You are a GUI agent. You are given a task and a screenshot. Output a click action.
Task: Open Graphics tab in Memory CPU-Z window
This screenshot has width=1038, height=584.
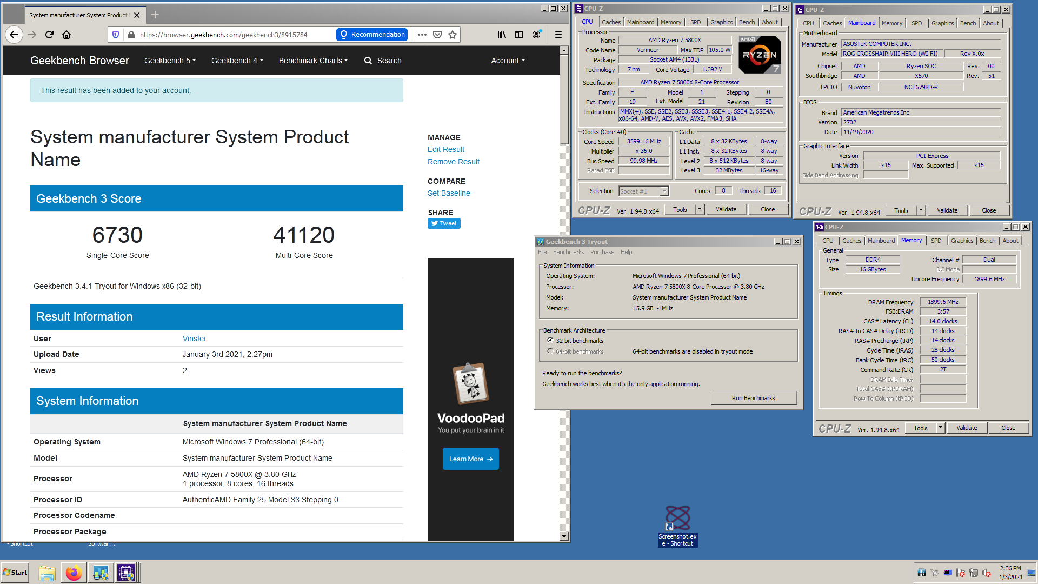(x=962, y=241)
